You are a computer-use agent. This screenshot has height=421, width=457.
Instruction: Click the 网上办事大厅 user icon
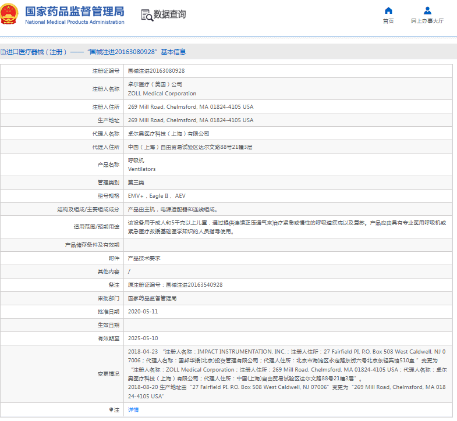427,10
